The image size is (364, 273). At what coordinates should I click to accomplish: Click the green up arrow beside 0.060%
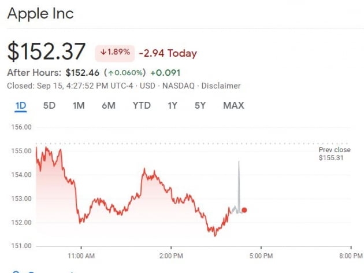tap(110, 73)
